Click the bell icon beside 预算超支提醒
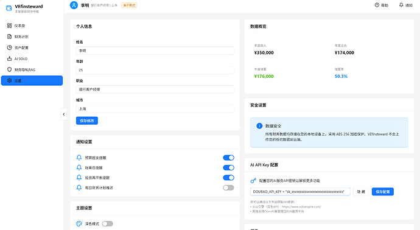Viewport: 420px width, 230px height. pos(79,158)
